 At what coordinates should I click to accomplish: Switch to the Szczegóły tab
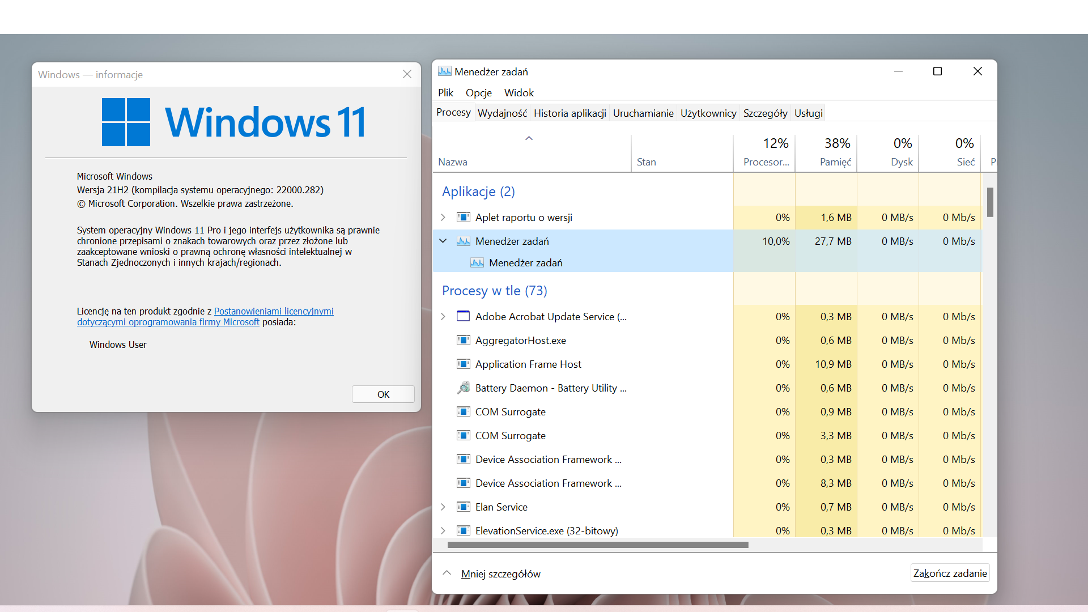(x=766, y=113)
